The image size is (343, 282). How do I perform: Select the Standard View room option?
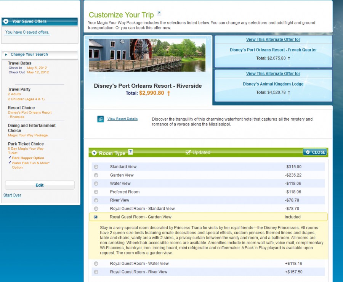[x=96, y=167]
